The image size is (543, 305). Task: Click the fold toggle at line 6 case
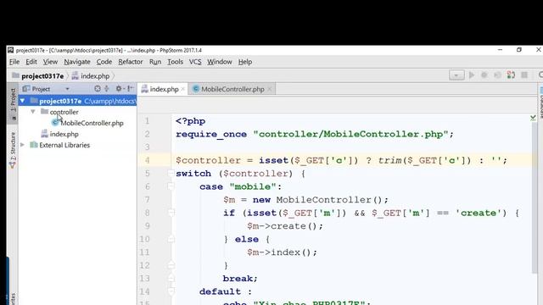pyautogui.click(x=171, y=186)
